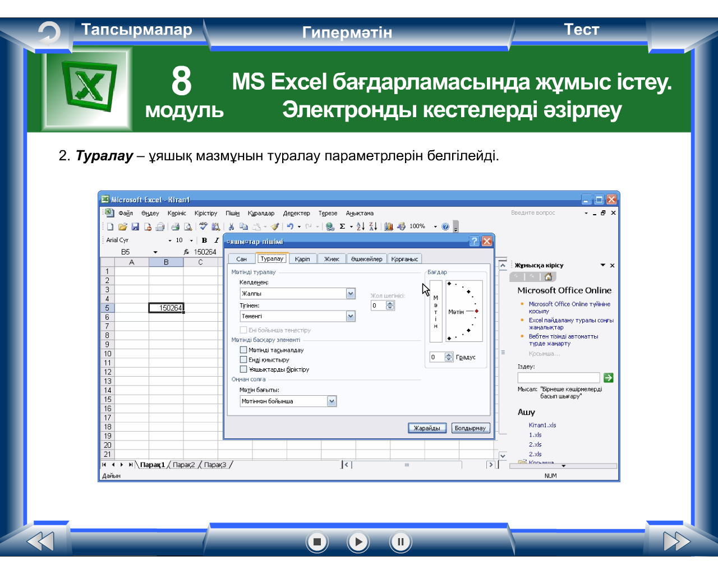Image resolution: width=718 pixels, height=574 pixels.
Task: Click the New workbook icon in Excel toolbar
Action: pos(111,226)
